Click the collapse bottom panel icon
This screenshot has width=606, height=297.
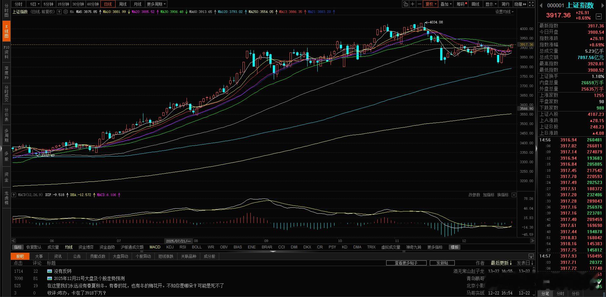[531, 256]
